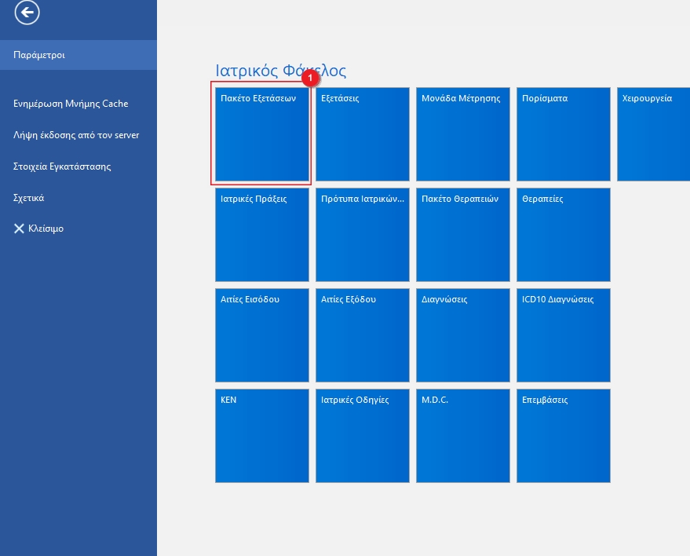690x556 pixels.
Task: Open the Πορίσματα tile
Action: 564,134
